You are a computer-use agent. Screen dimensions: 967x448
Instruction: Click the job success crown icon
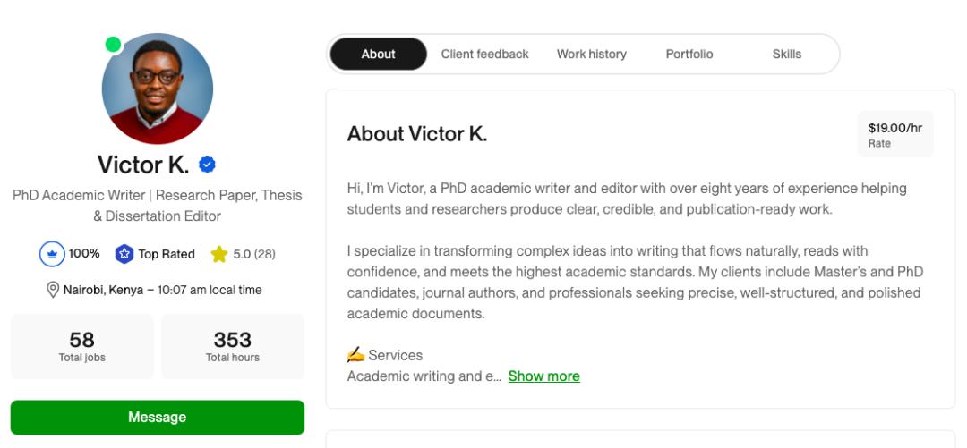(52, 254)
